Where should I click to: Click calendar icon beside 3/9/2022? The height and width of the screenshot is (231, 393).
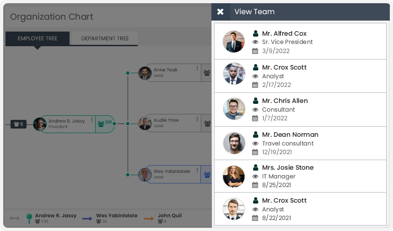(255, 51)
